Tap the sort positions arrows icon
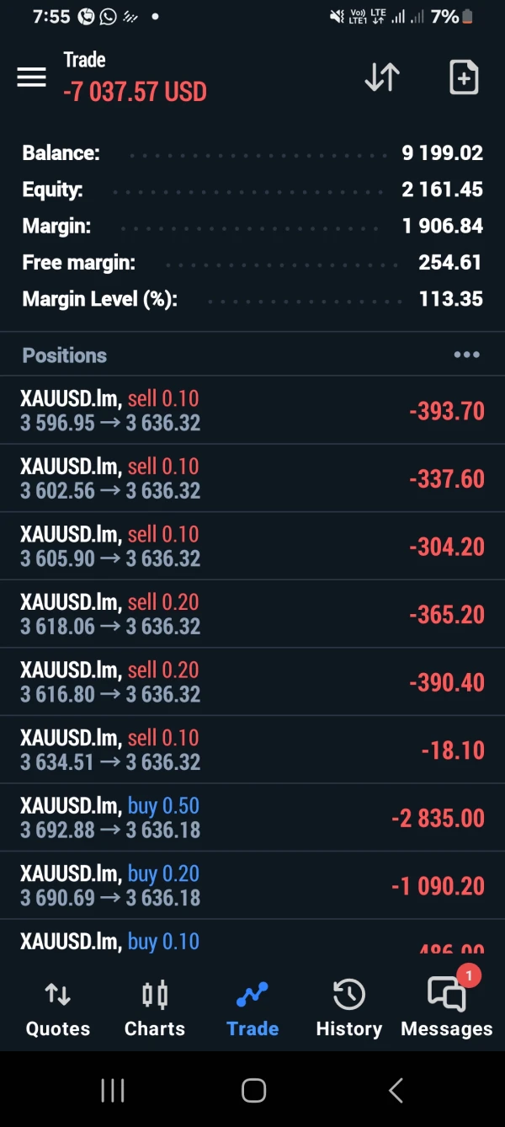This screenshot has height=1127, width=505. click(381, 77)
